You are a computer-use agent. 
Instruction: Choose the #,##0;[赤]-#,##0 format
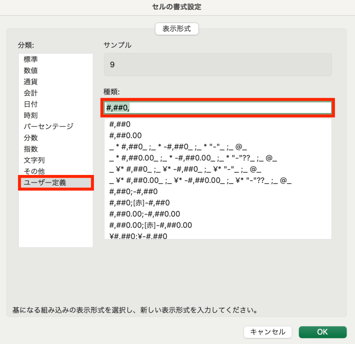[x=139, y=203]
